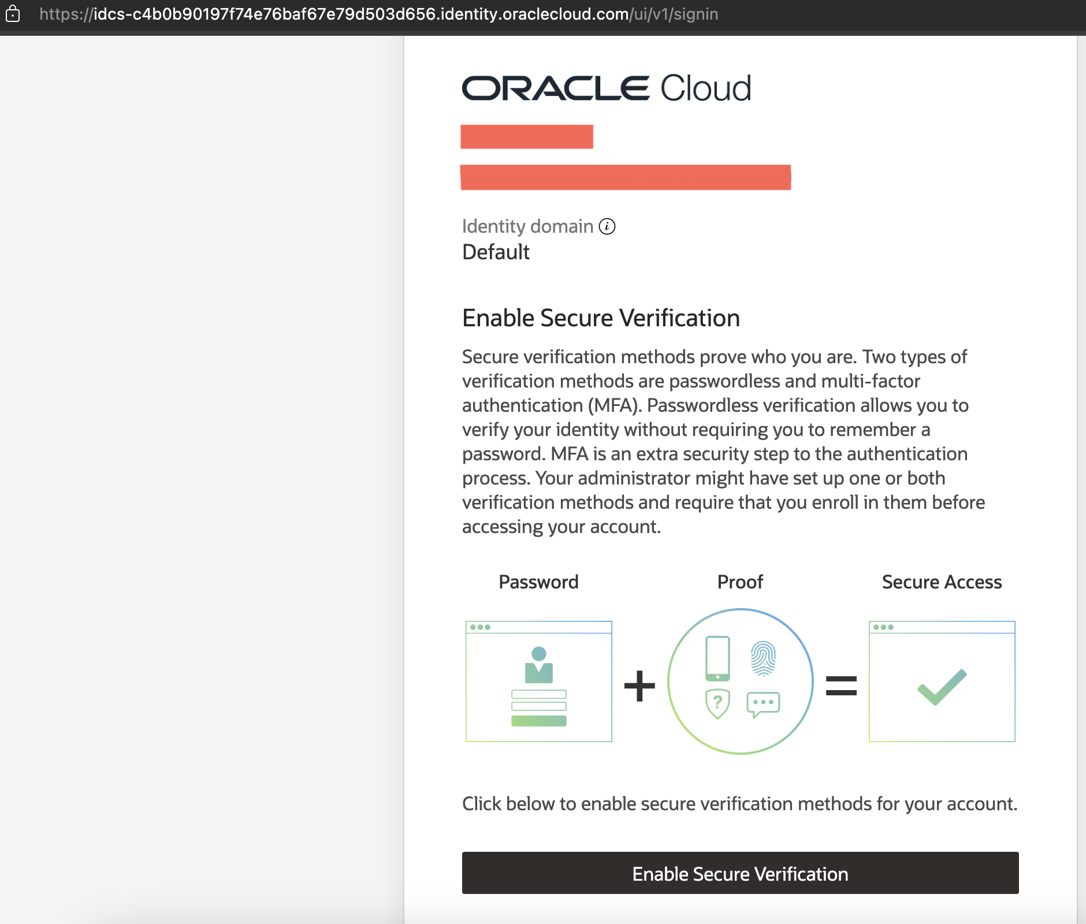Click the 'Enable Secure Verification' heading

point(601,318)
